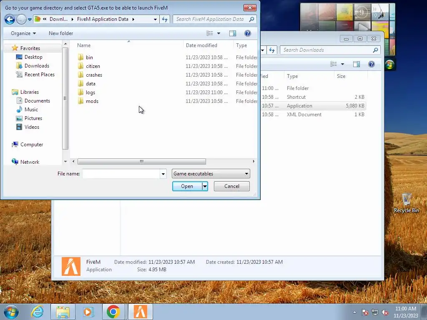
Task: Click the File name input field
Action: coord(121,174)
